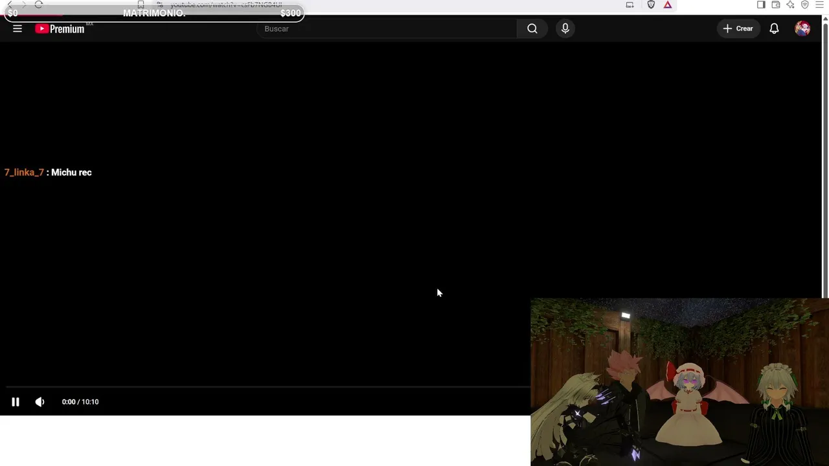Click the install app icon in address bar

[630, 5]
